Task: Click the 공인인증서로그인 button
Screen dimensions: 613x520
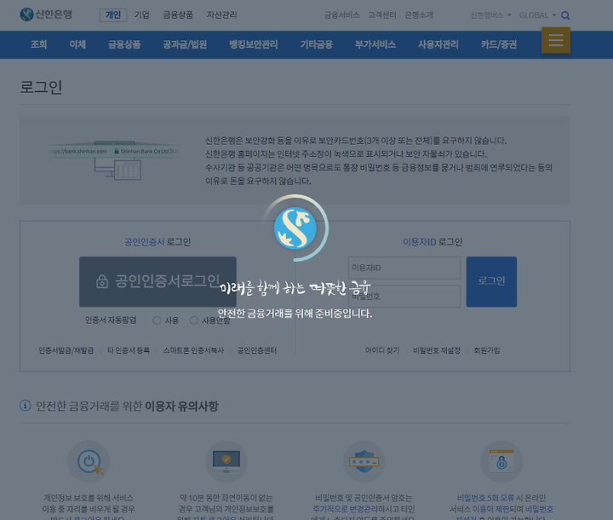Action: click(x=158, y=281)
